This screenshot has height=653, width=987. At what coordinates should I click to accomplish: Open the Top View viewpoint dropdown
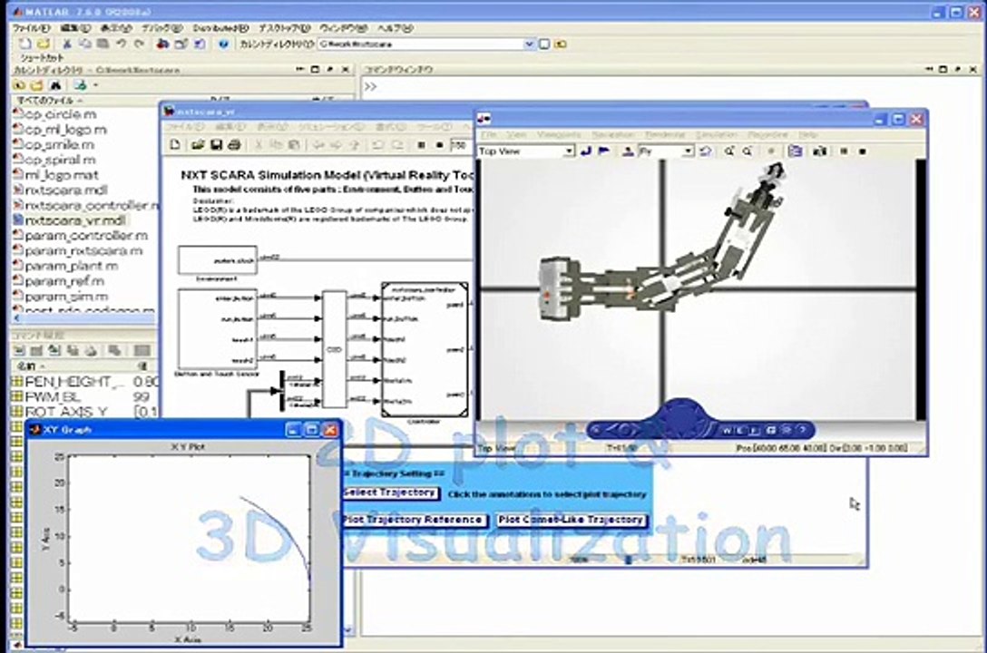[569, 151]
